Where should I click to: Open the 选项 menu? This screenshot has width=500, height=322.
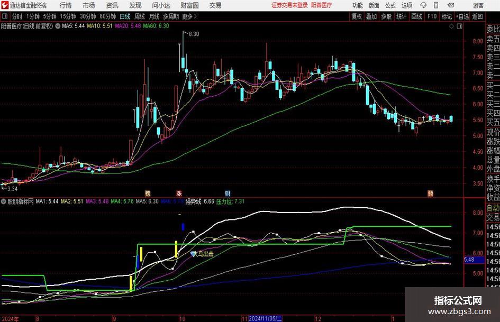tap(407, 5)
